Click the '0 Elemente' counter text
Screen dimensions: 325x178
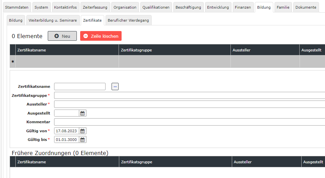coord(27,36)
